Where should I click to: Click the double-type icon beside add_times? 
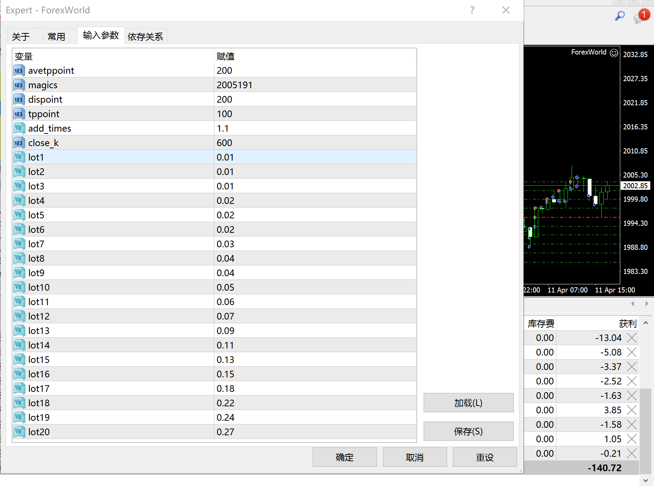19,128
